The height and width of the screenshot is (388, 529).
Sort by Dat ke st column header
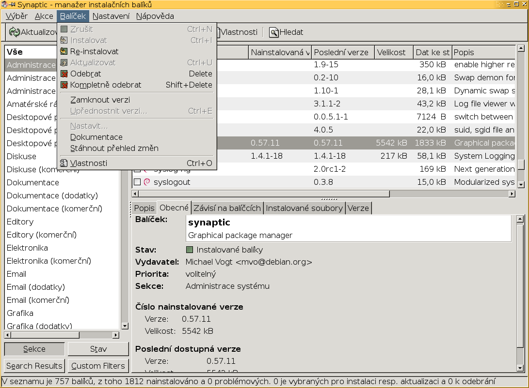tap(433, 53)
